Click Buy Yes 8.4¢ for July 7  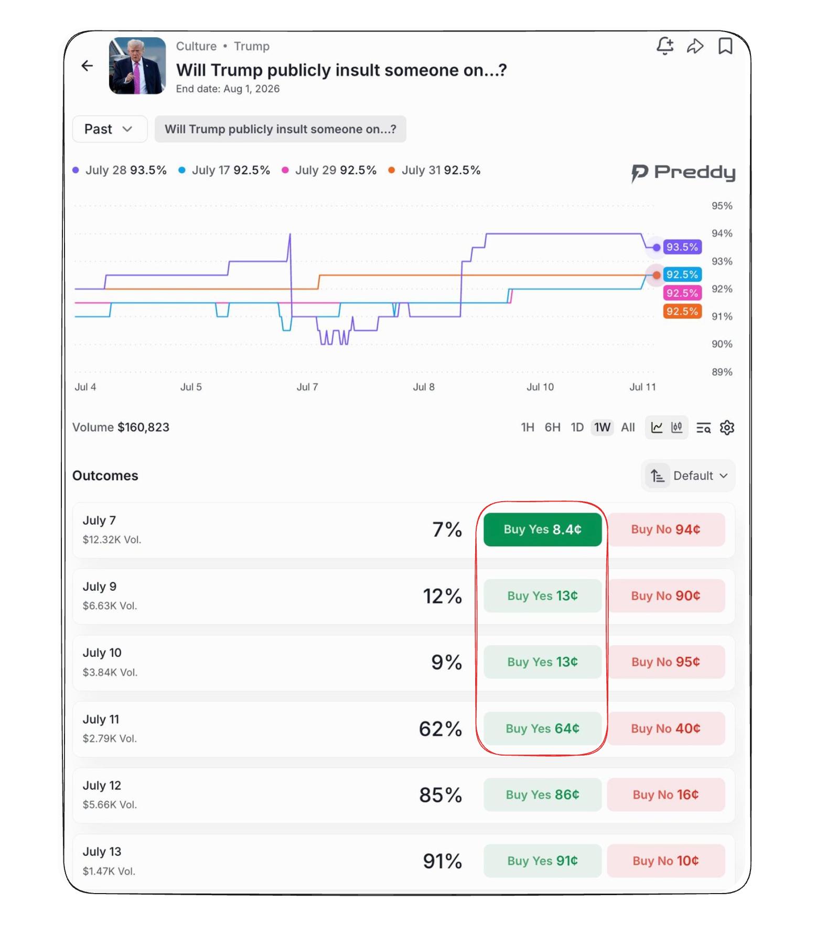pyautogui.click(x=542, y=529)
